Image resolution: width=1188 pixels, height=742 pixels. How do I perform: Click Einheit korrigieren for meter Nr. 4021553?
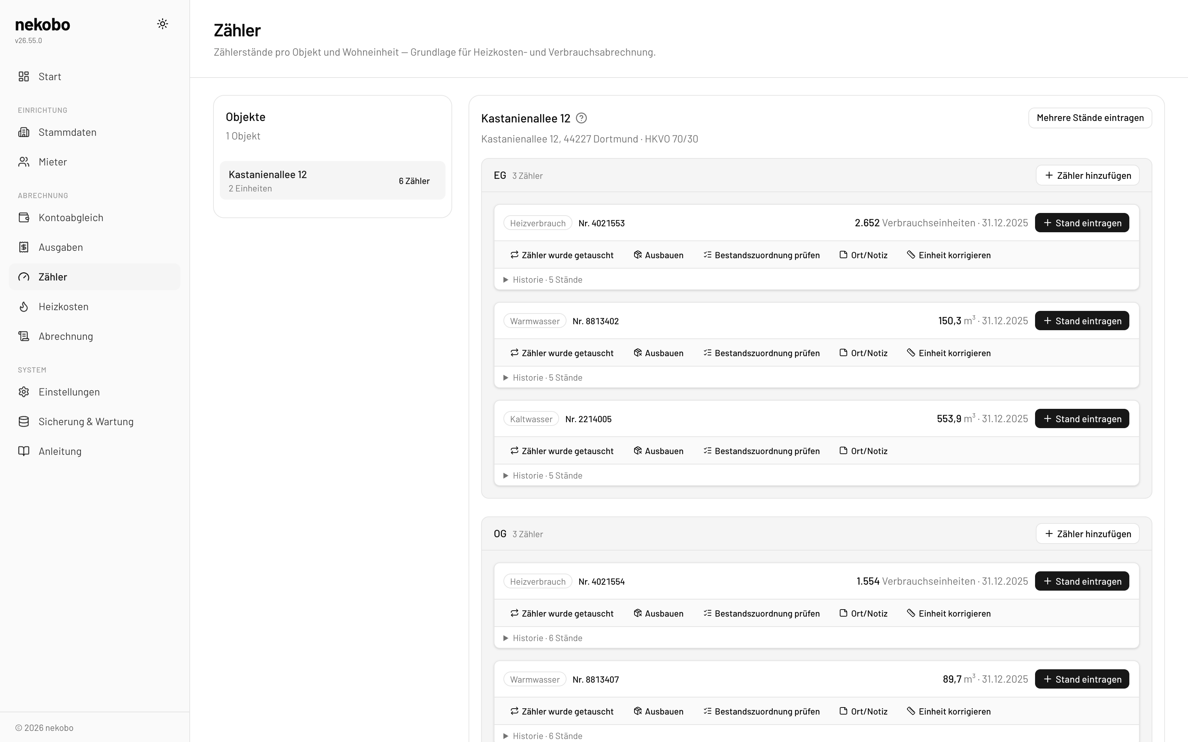[949, 255]
